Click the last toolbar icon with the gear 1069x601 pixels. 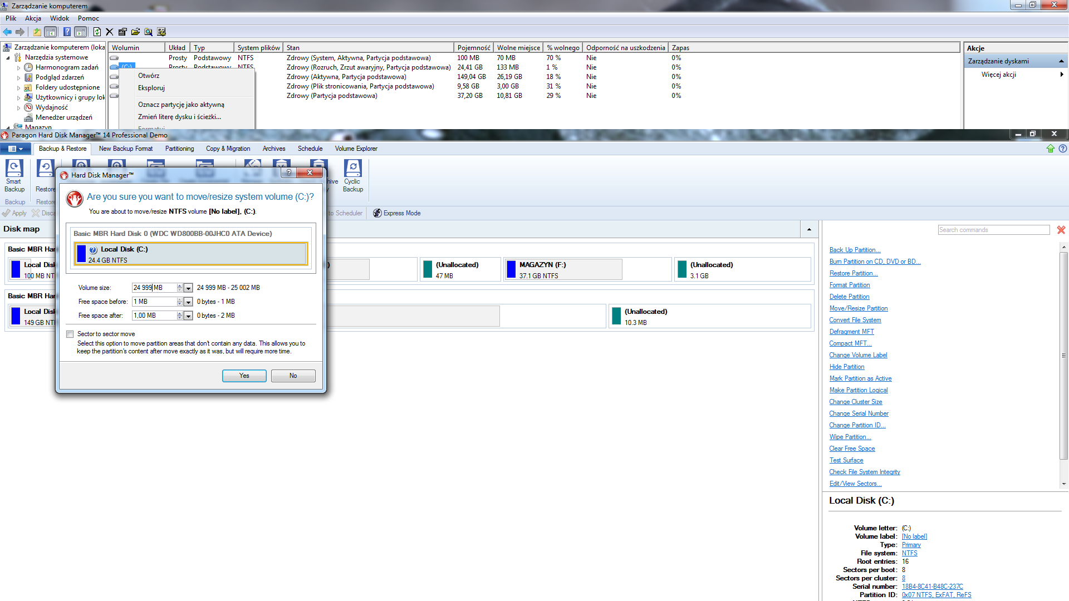(x=161, y=32)
